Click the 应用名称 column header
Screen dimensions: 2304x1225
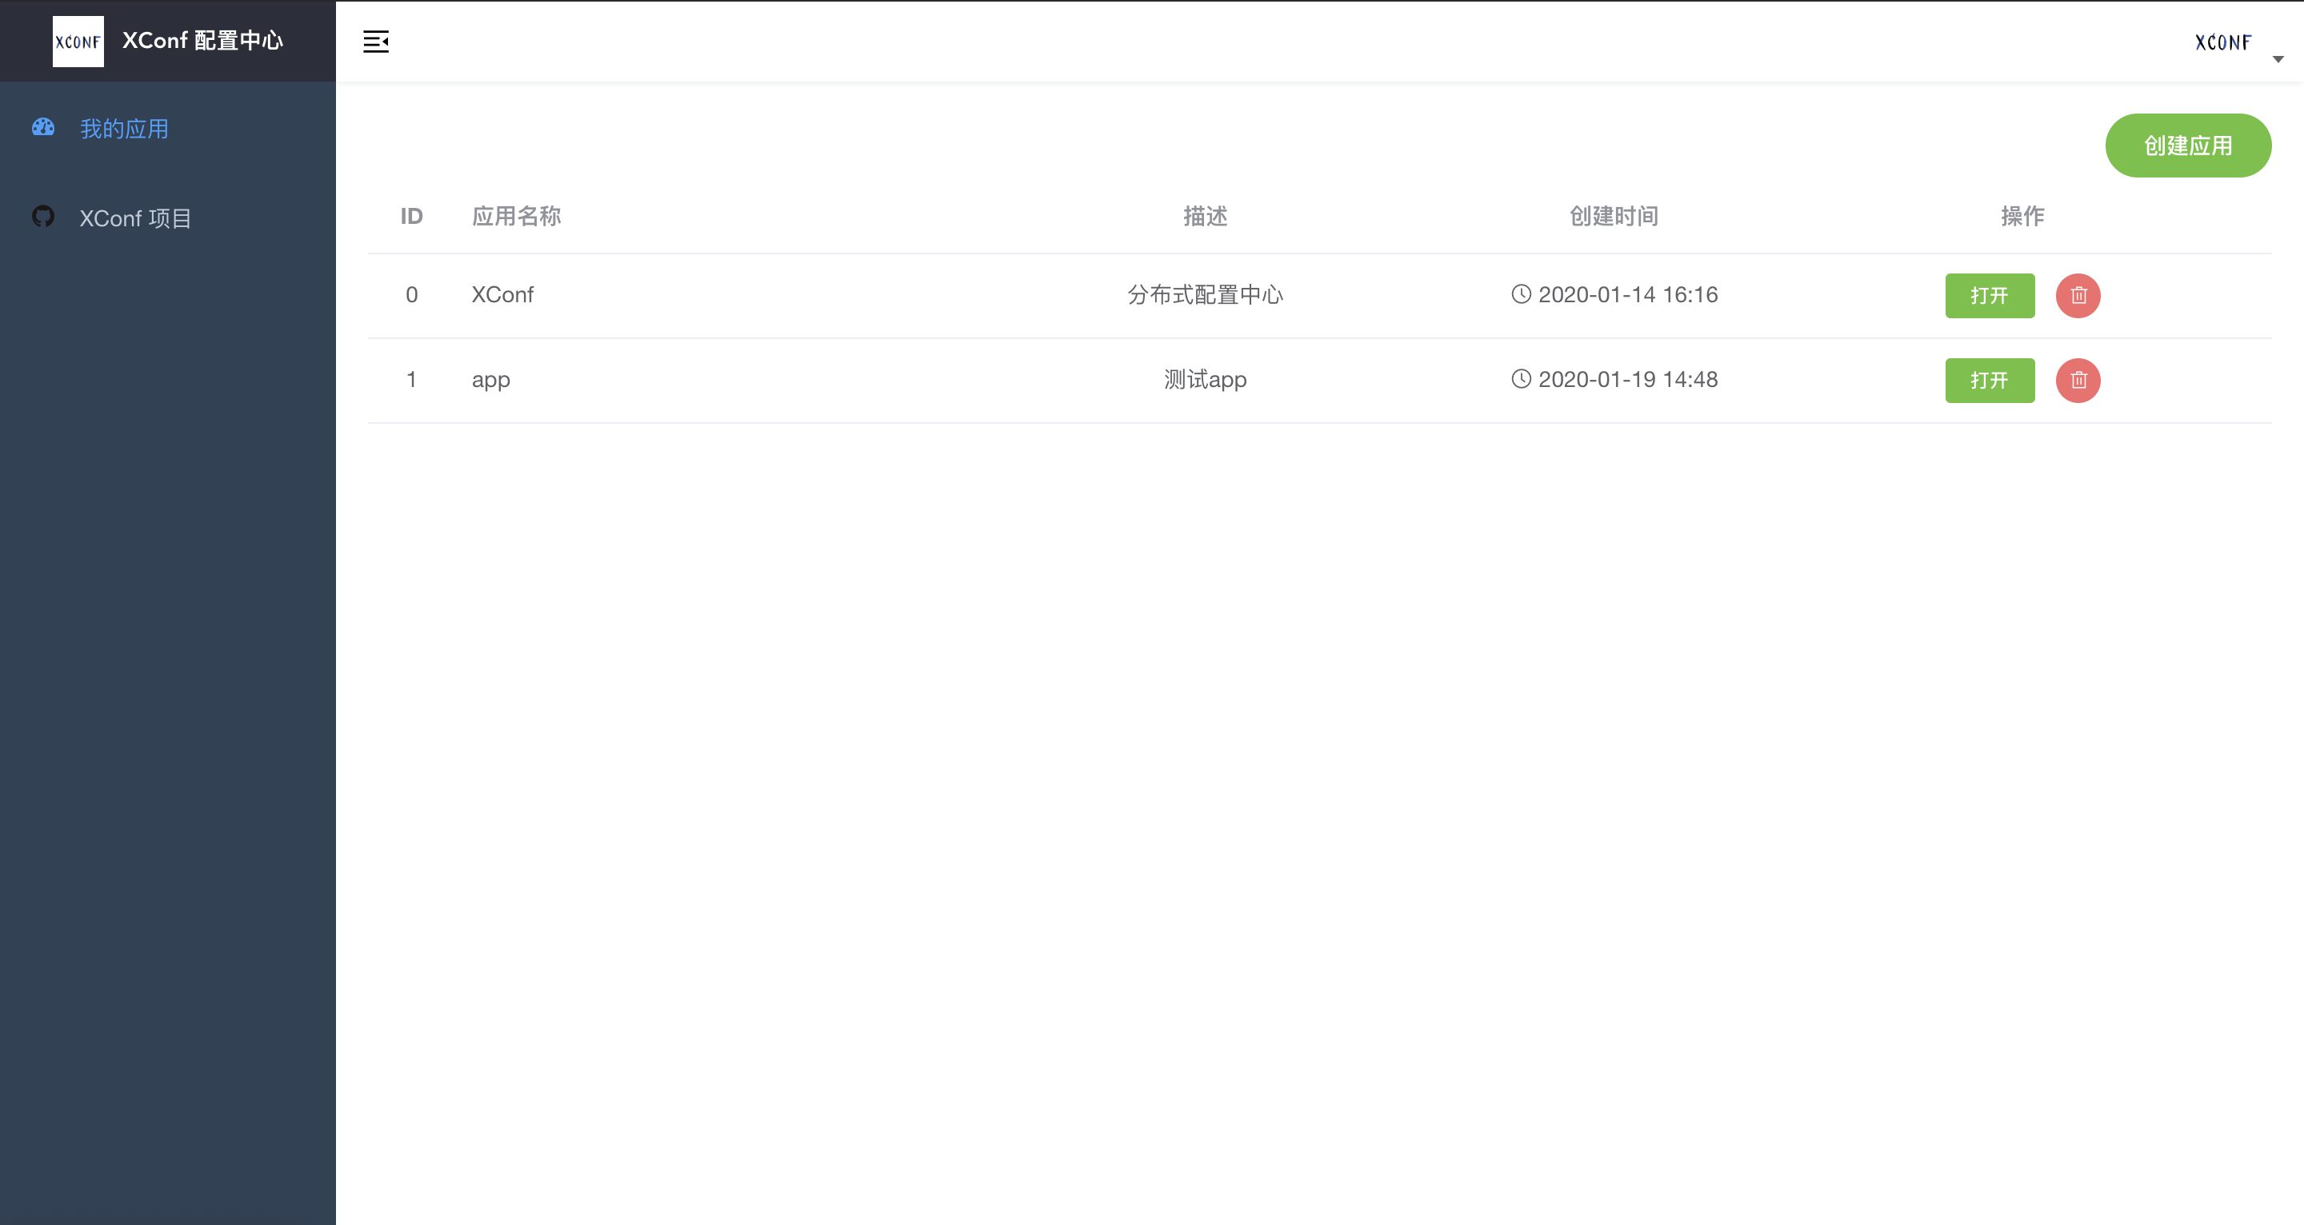[x=516, y=217]
